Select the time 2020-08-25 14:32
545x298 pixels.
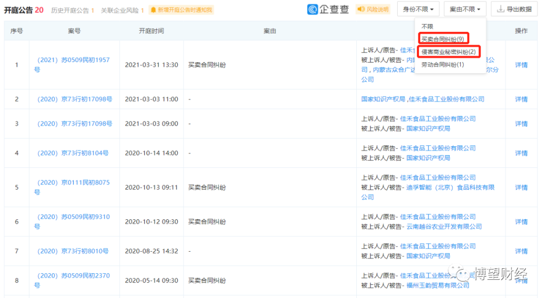(151, 251)
